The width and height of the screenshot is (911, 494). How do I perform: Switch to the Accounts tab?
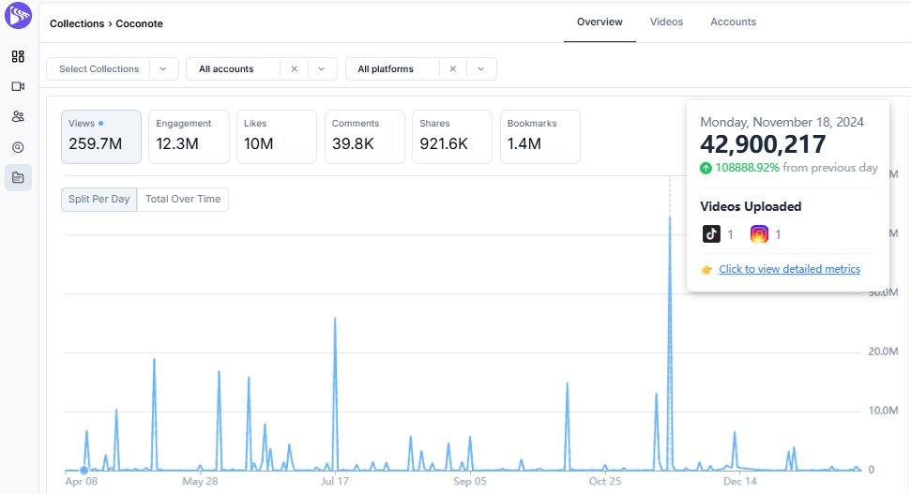point(733,22)
